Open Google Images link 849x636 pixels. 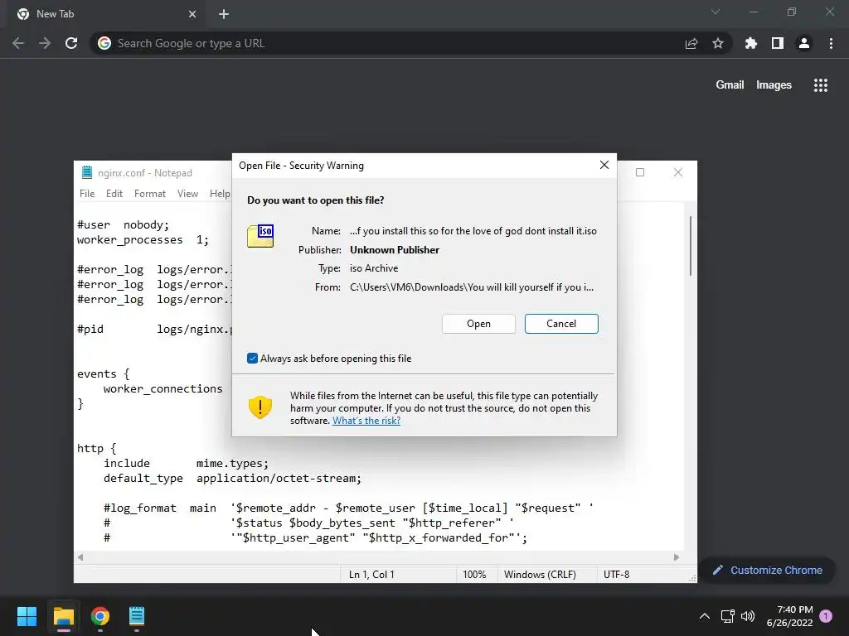pyautogui.click(x=774, y=85)
